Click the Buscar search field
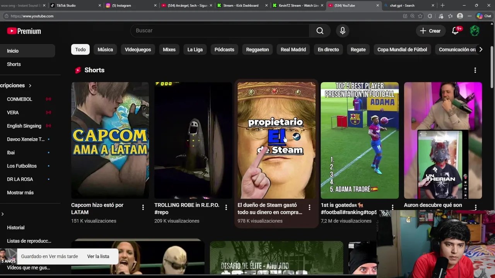The image size is (495, 278). [220, 31]
